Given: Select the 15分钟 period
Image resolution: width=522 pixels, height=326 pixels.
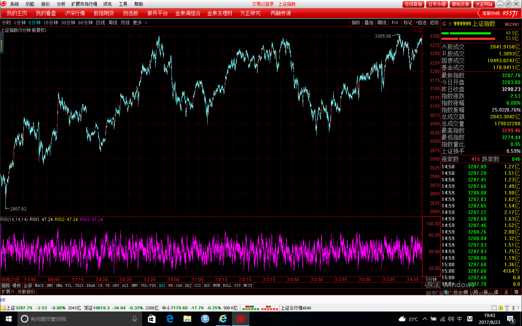Looking at the screenshot, I should click(51, 22).
